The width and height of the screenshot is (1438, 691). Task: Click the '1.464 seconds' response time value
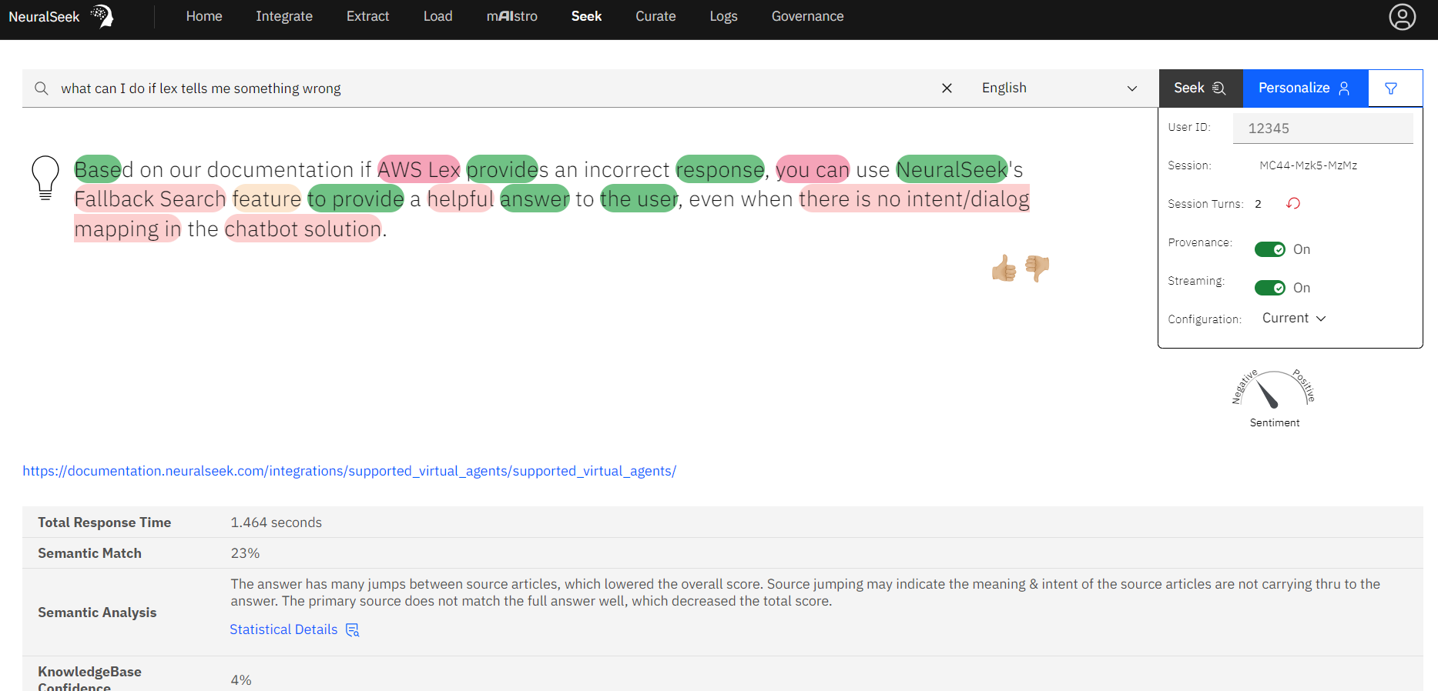[276, 522]
